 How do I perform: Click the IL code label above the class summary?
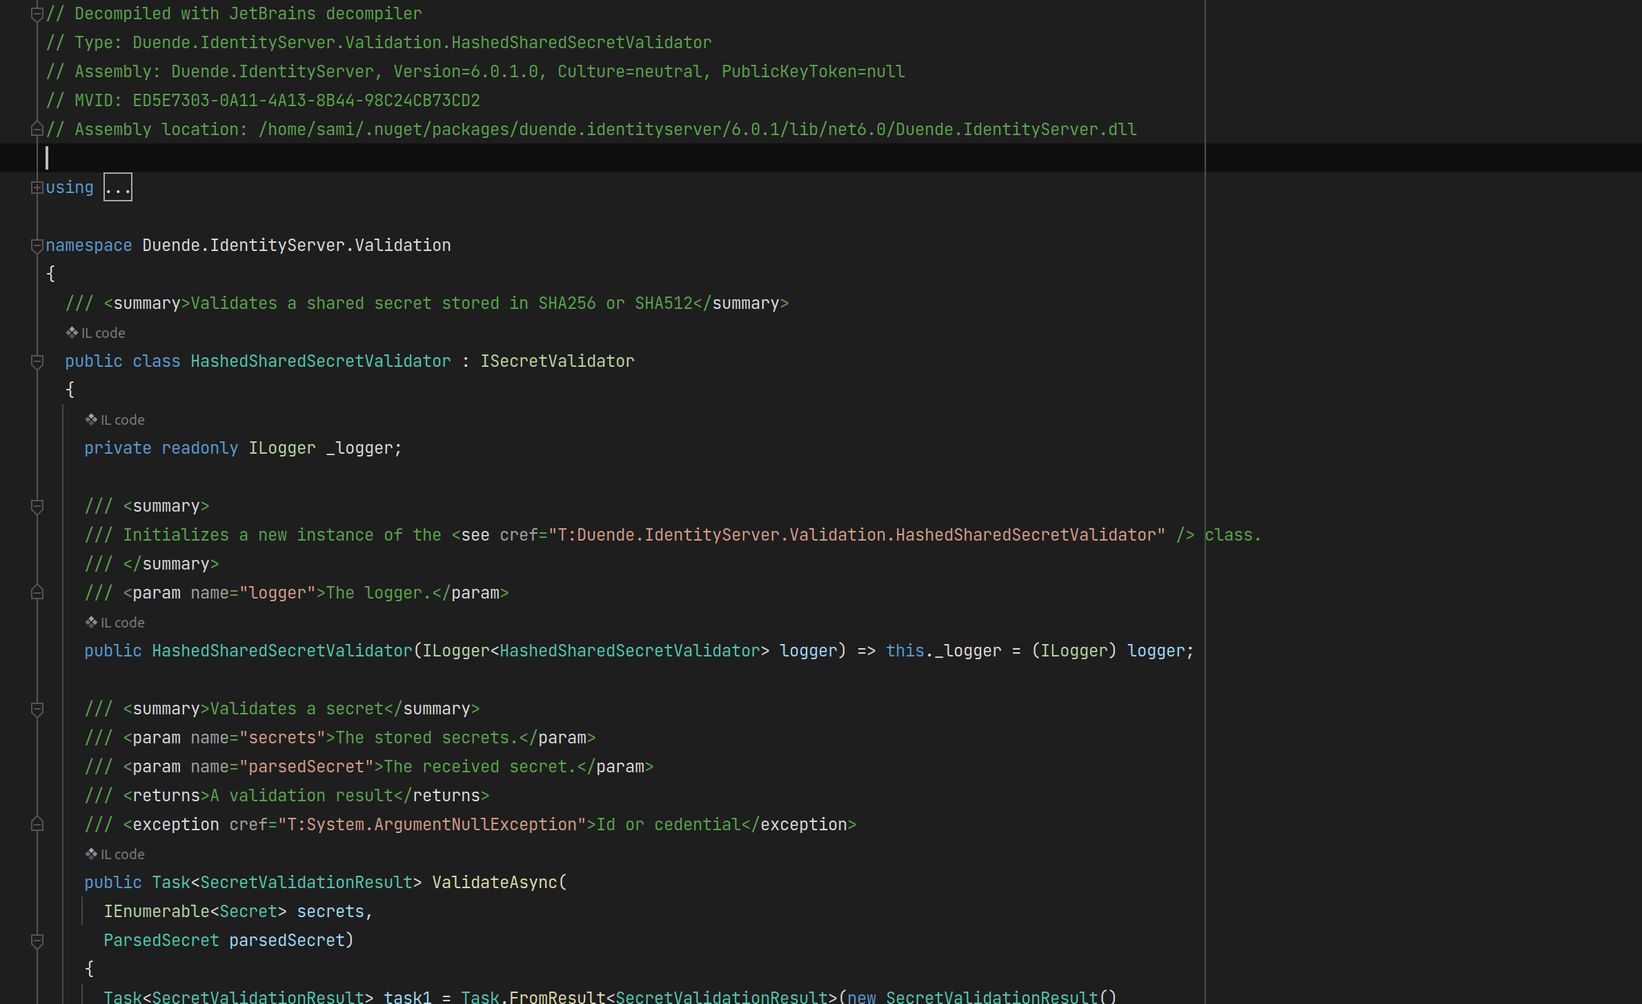click(x=103, y=332)
